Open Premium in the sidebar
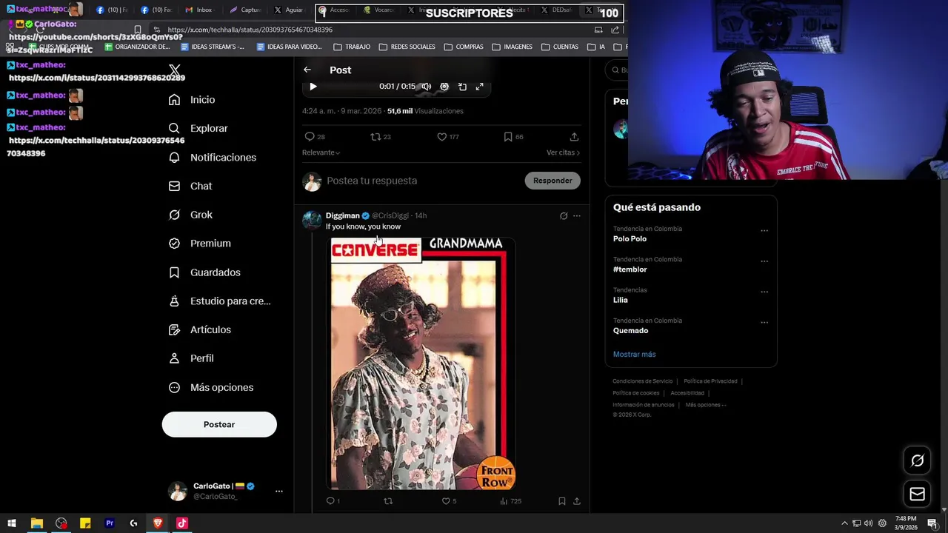Viewport: 948px width, 533px height. point(199,244)
